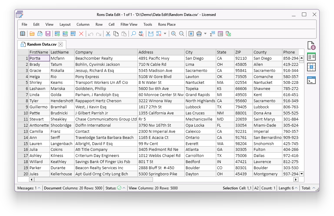
Task: Select the Random Data.csv tab
Action: tap(42, 44)
